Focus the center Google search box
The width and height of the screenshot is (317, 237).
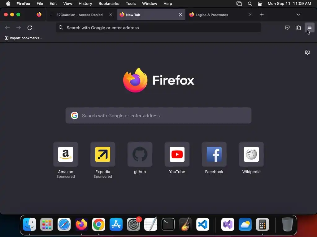[x=158, y=115]
